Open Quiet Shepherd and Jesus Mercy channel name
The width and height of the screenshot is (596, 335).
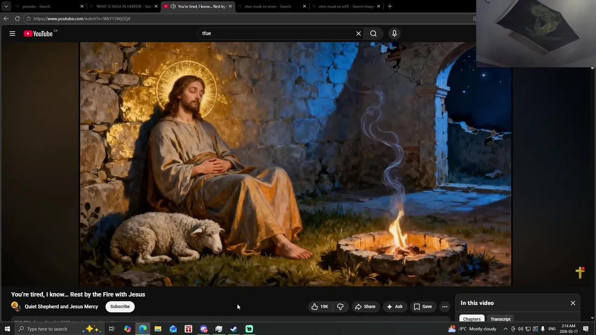tap(61, 307)
